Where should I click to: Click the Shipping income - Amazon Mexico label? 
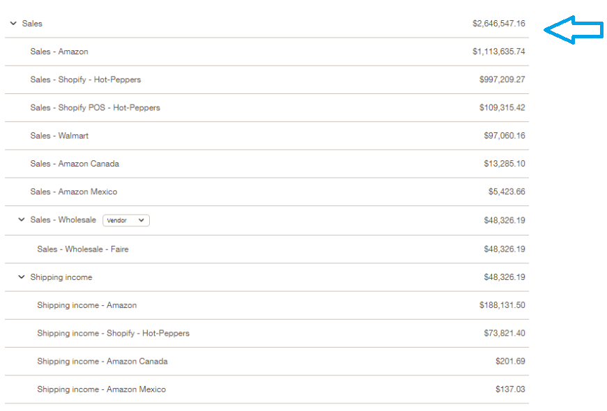point(102,389)
